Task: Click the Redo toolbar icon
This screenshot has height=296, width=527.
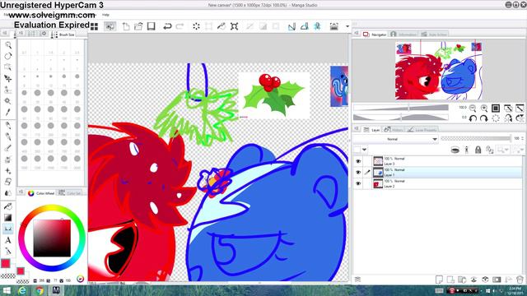Action: point(180,26)
